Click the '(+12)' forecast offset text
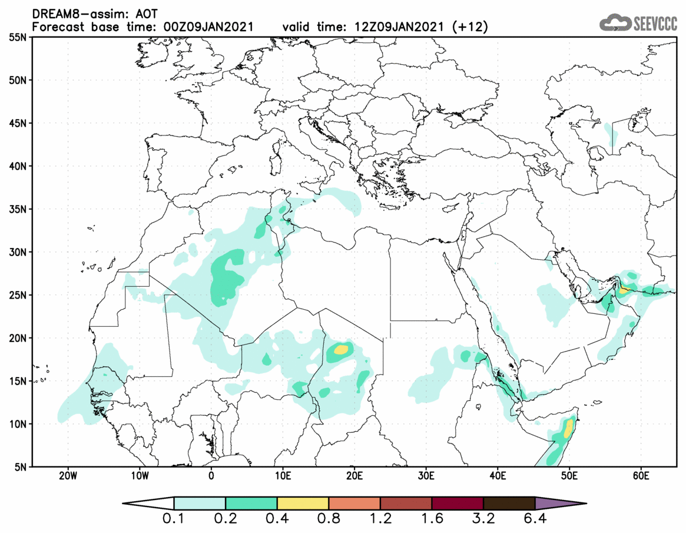686x533 pixels. [470, 27]
